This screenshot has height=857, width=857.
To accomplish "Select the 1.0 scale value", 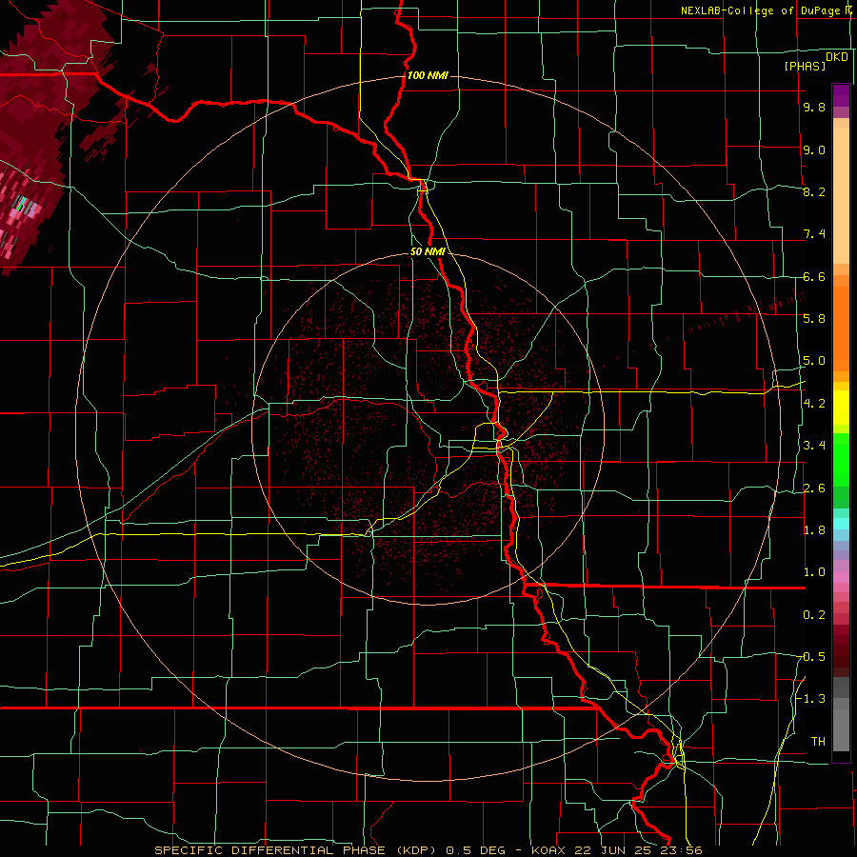I will (x=814, y=571).
